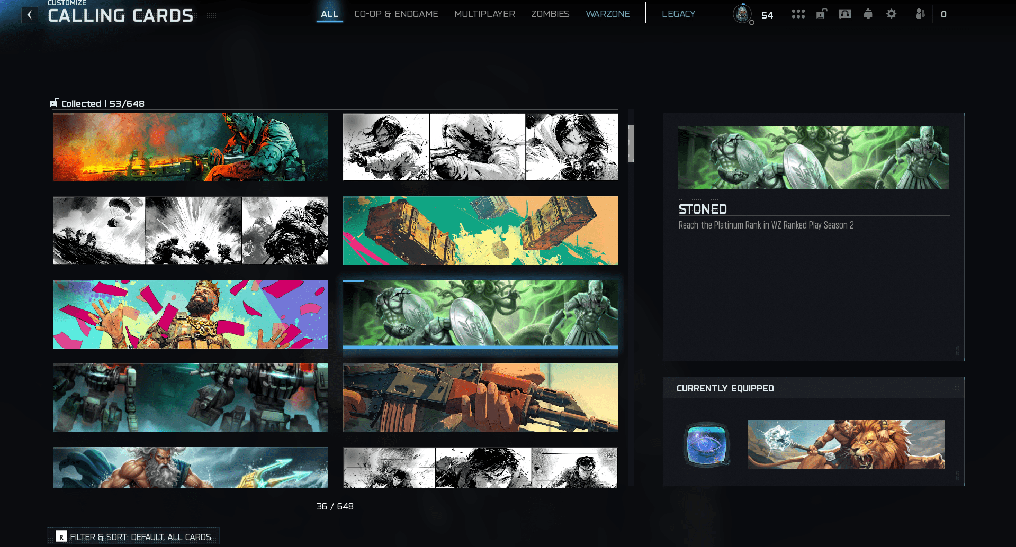Open the player profile avatar
The image size is (1016, 547).
(742, 14)
